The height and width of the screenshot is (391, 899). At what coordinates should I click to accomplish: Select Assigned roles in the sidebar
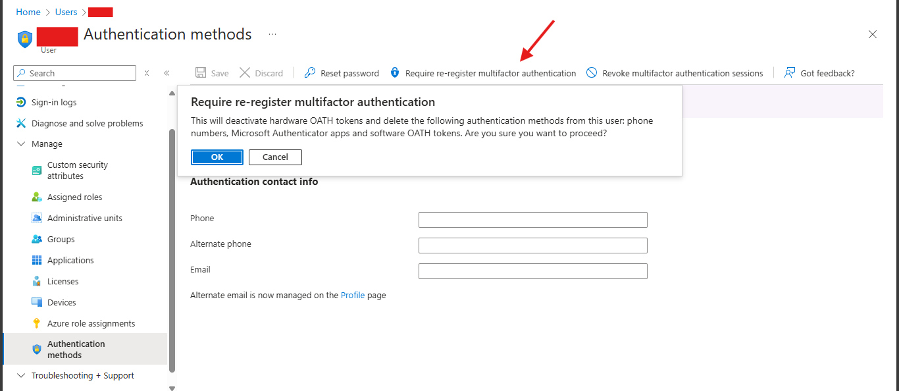coord(74,196)
